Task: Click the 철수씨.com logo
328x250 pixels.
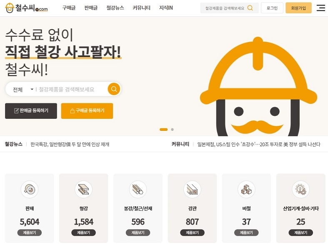Action: tap(26, 8)
